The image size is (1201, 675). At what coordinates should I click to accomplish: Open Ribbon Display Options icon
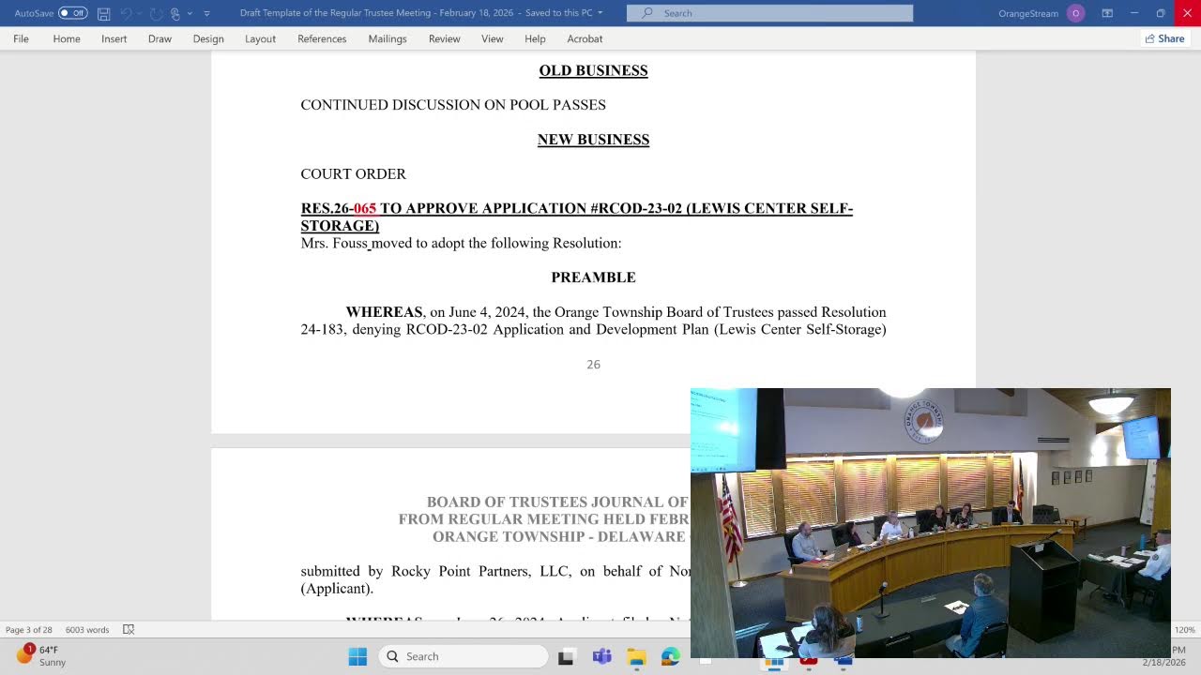click(x=1107, y=13)
